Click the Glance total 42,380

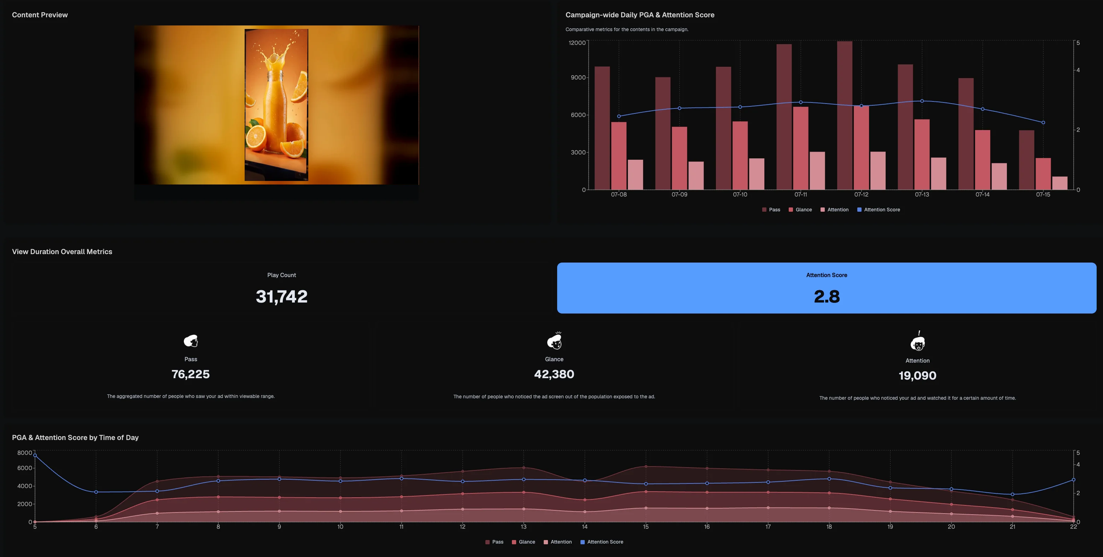tap(554, 374)
